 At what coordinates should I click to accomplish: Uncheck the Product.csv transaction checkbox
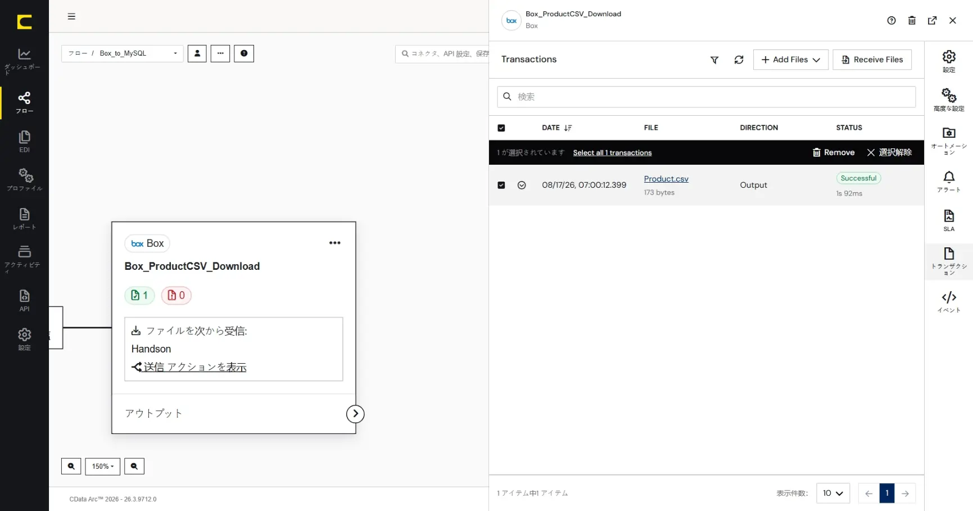501,185
